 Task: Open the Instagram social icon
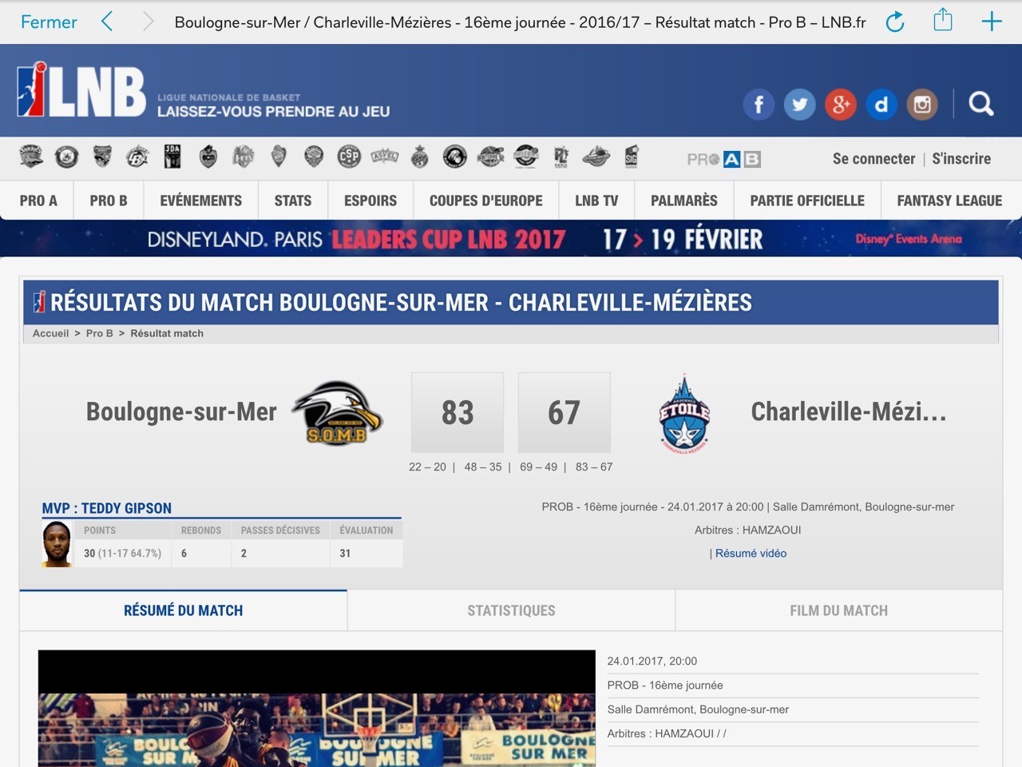pos(921,105)
